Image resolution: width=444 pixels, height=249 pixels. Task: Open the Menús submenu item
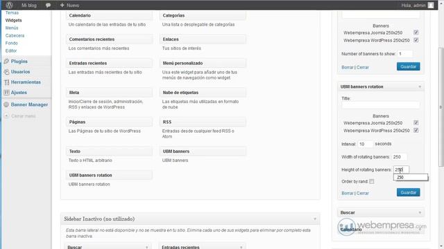12,28
